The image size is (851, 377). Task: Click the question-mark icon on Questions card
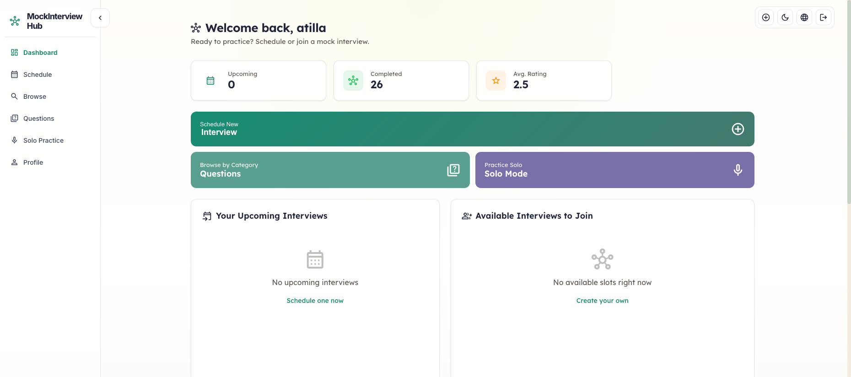pyautogui.click(x=453, y=170)
